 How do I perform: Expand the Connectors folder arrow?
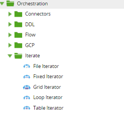(x=10, y=14)
